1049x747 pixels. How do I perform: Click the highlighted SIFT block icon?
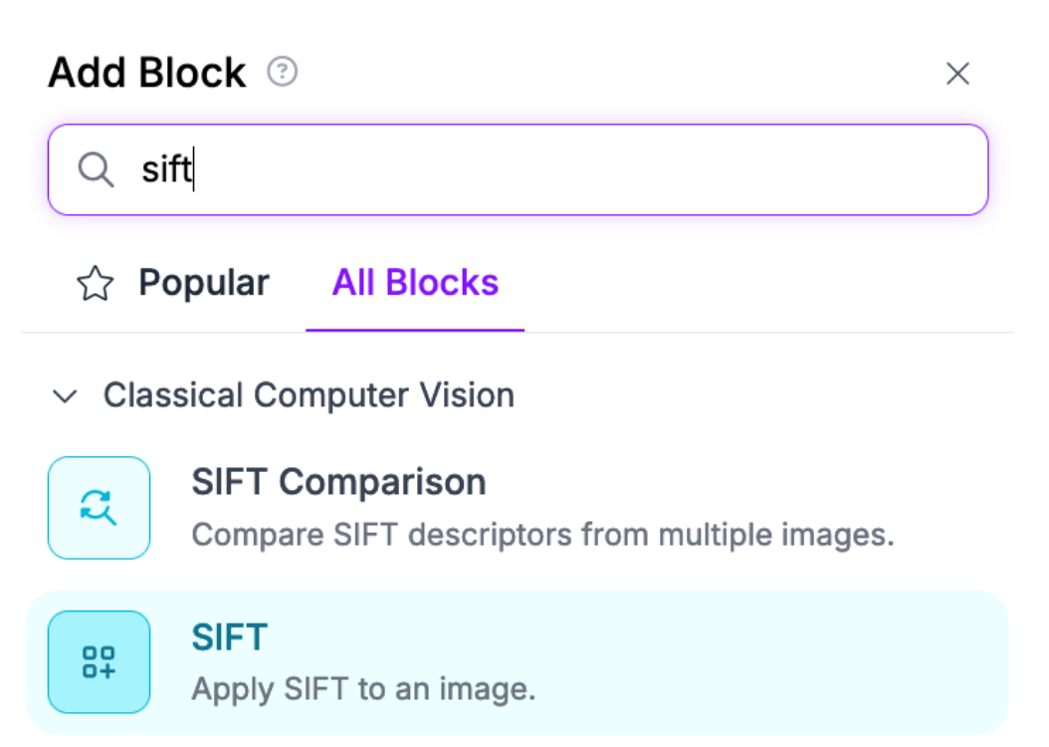(99, 661)
